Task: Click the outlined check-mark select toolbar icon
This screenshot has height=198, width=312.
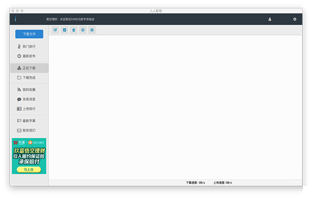Action: coord(55,30)
